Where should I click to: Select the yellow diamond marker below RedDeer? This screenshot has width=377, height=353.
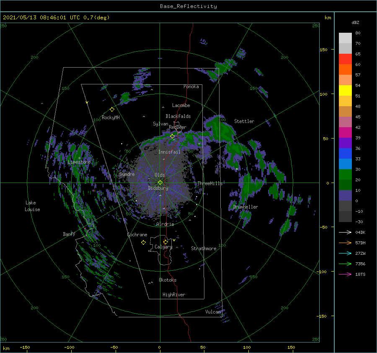[172, 136]
